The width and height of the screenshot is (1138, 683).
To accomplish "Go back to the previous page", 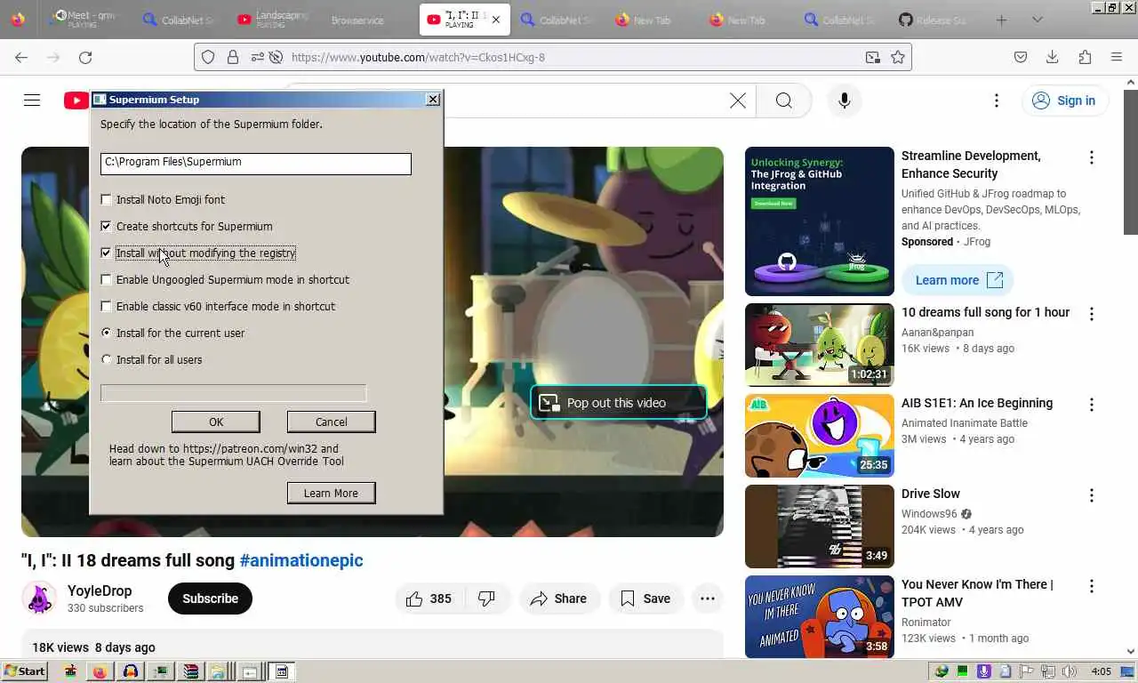I will click(x=21, y=57).
